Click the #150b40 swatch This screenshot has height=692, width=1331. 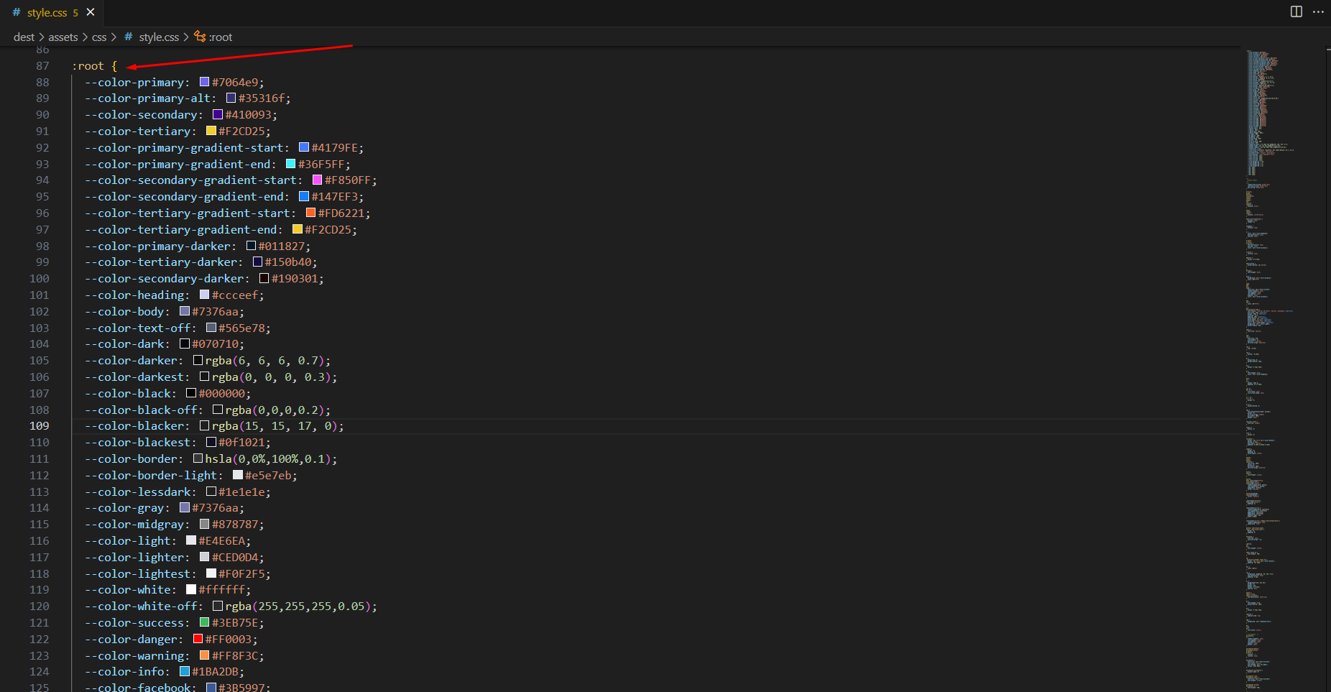[x=257, y=262]
